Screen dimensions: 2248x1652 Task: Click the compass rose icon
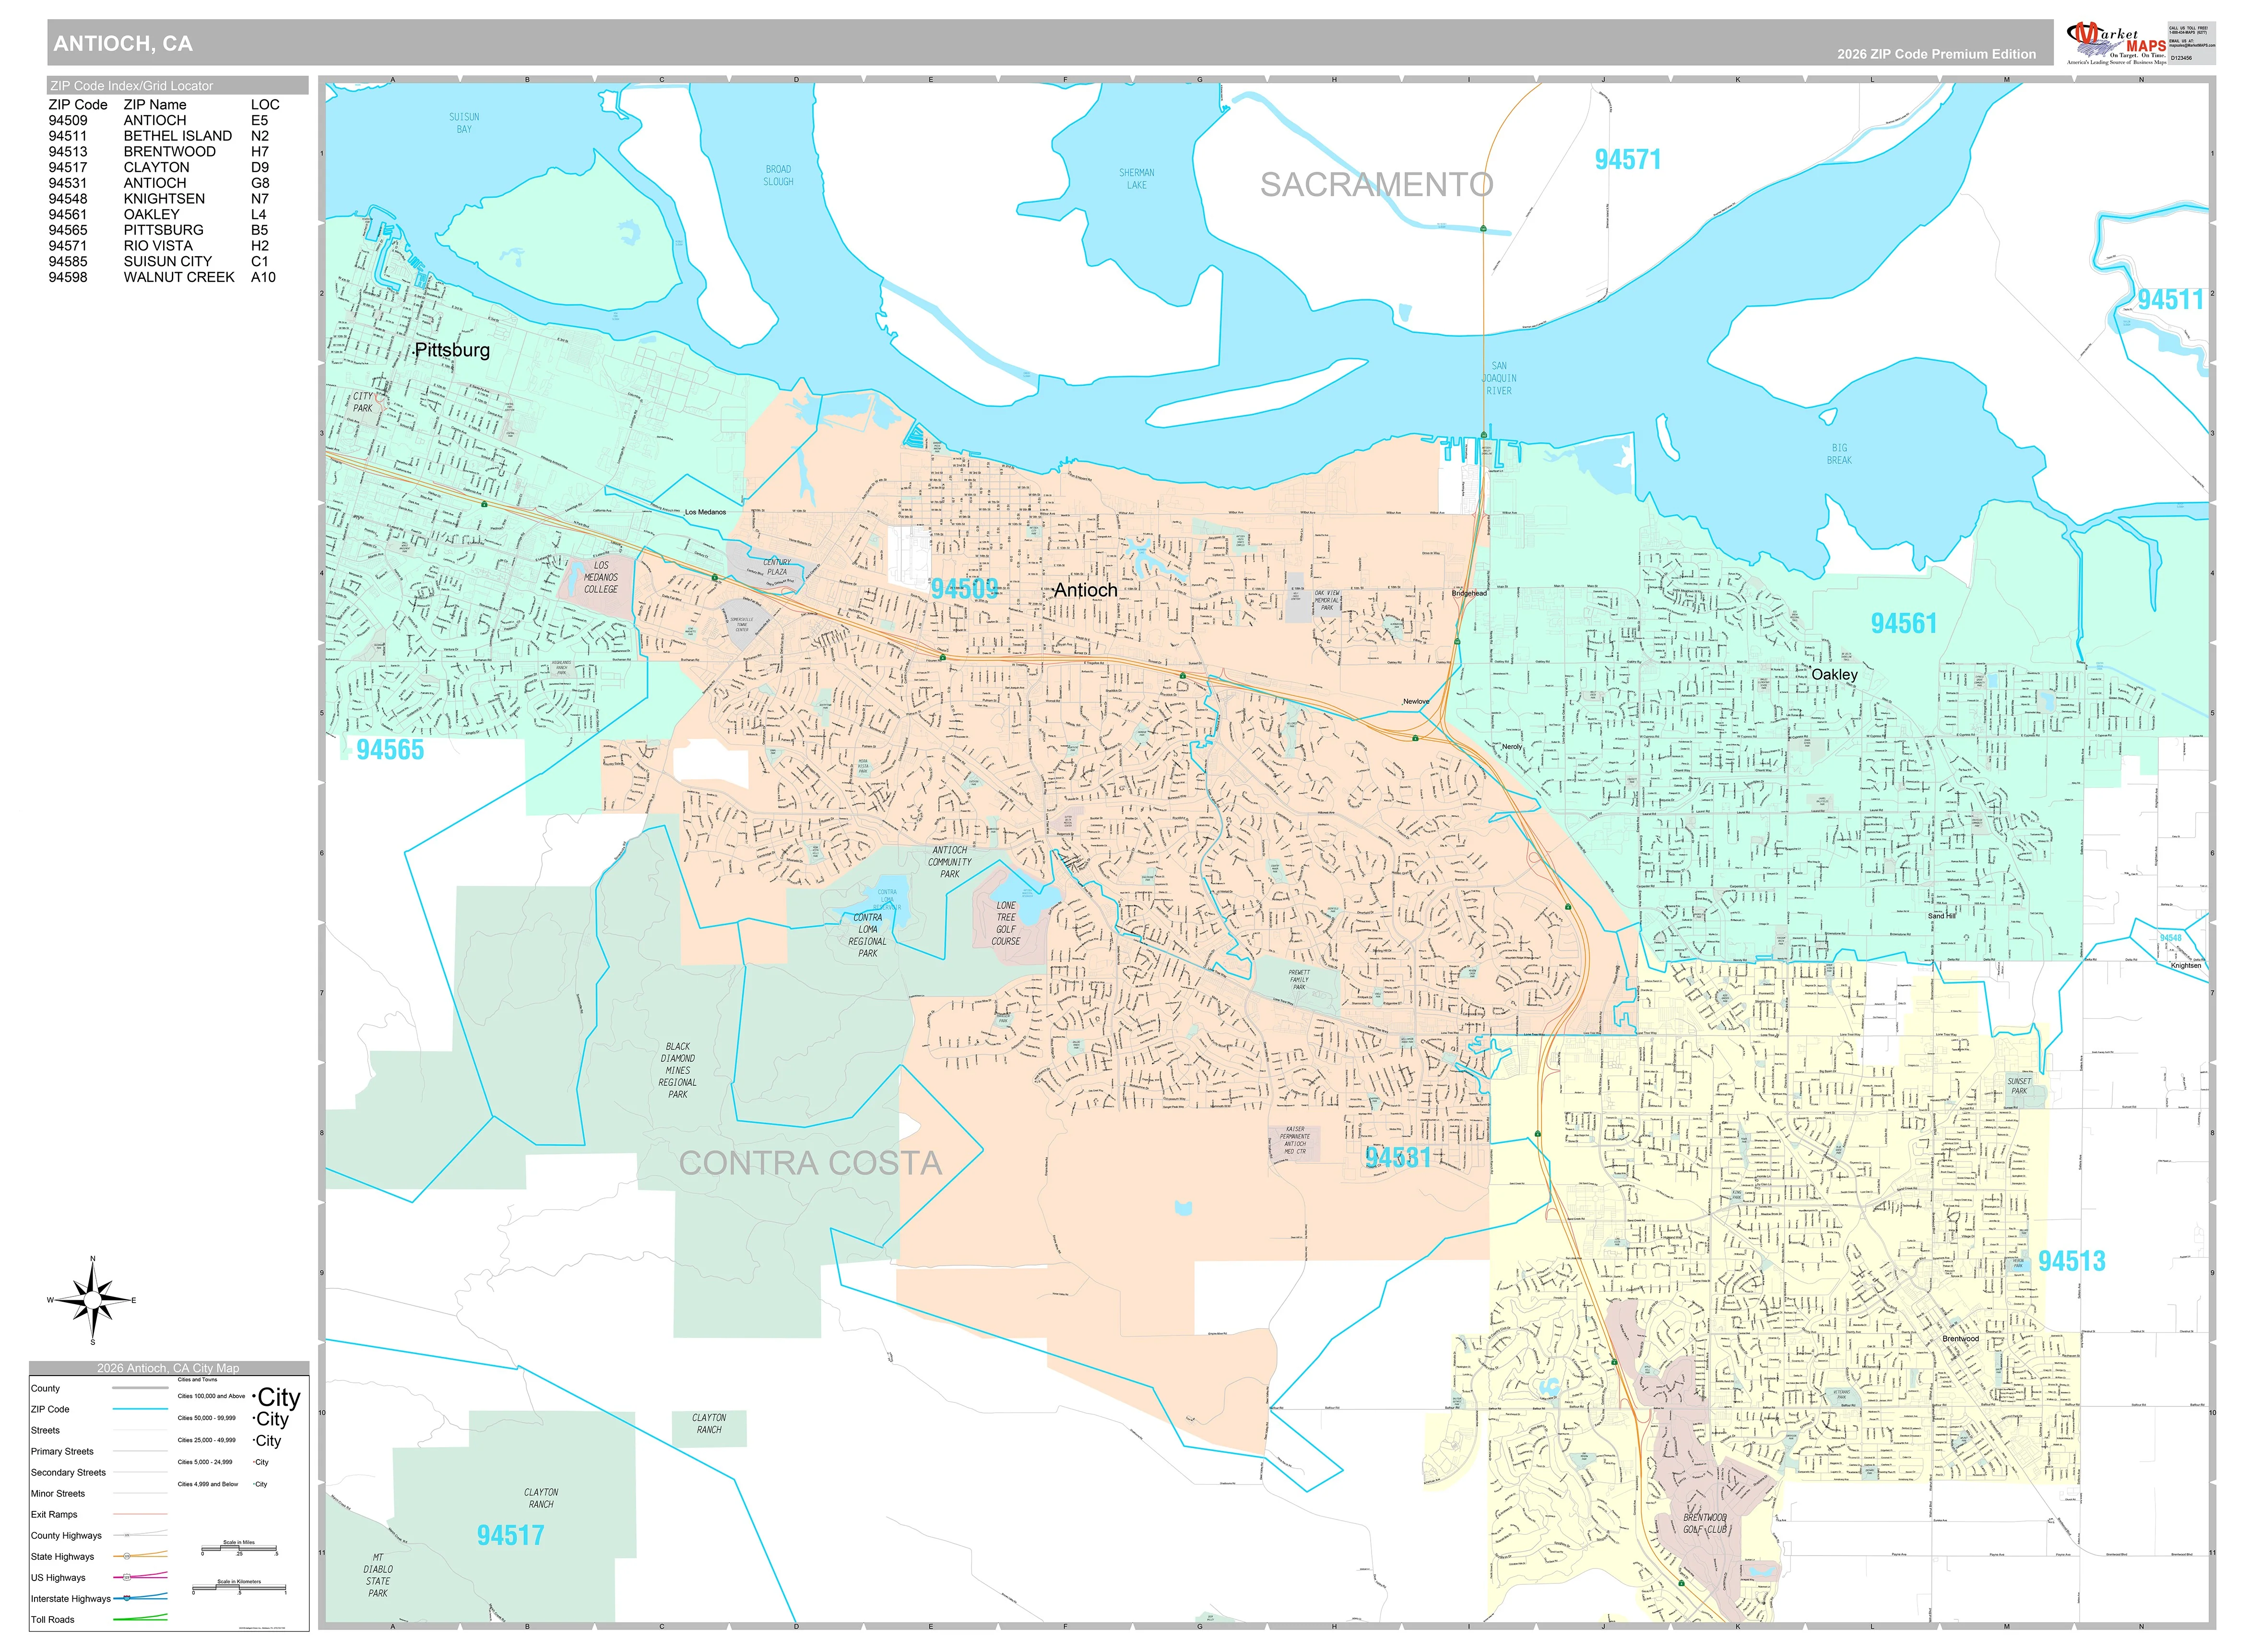click(92, 1300)
